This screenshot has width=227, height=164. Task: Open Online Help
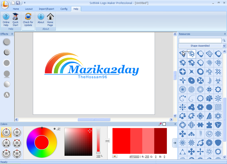6,20
